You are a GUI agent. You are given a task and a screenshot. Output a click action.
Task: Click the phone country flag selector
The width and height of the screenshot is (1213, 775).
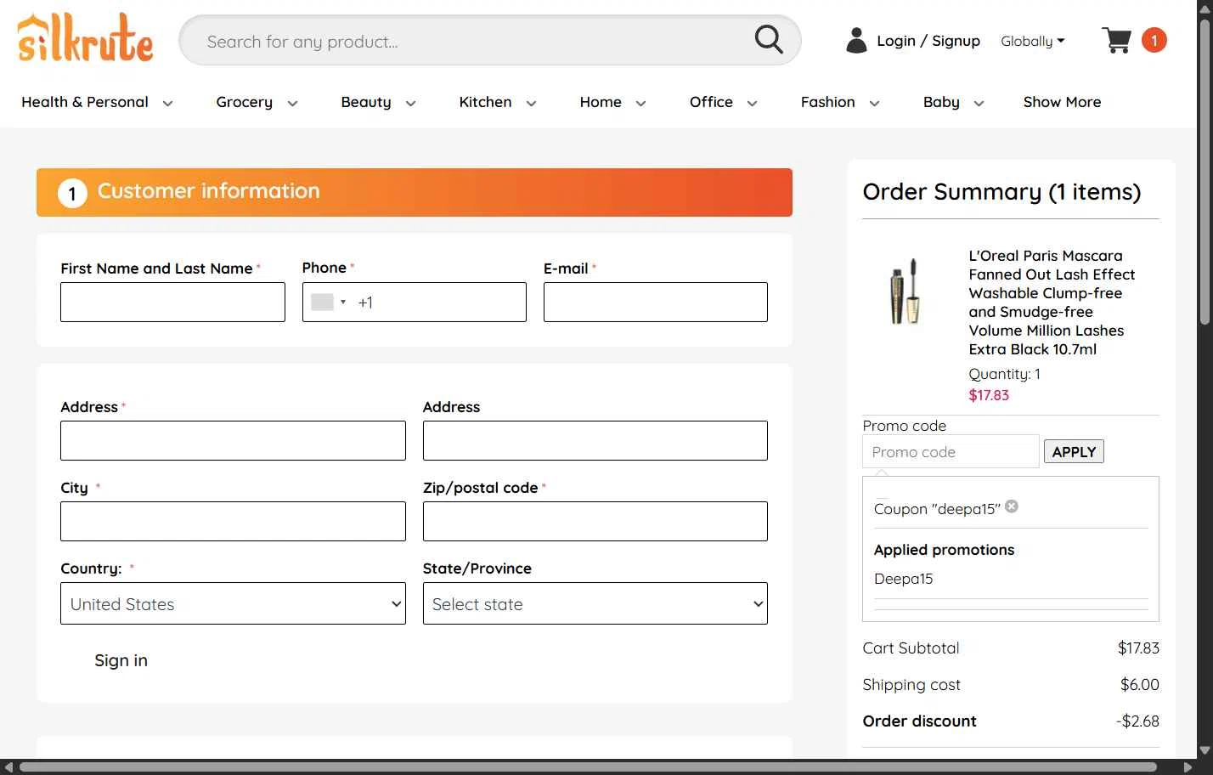click(328, 302)
